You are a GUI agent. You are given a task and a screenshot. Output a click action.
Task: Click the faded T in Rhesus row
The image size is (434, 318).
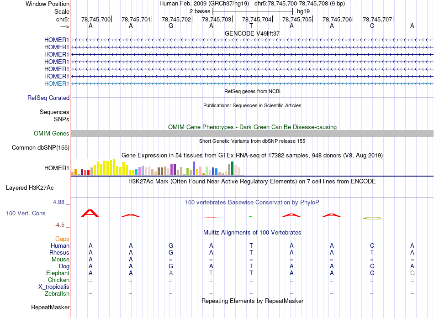372,252
